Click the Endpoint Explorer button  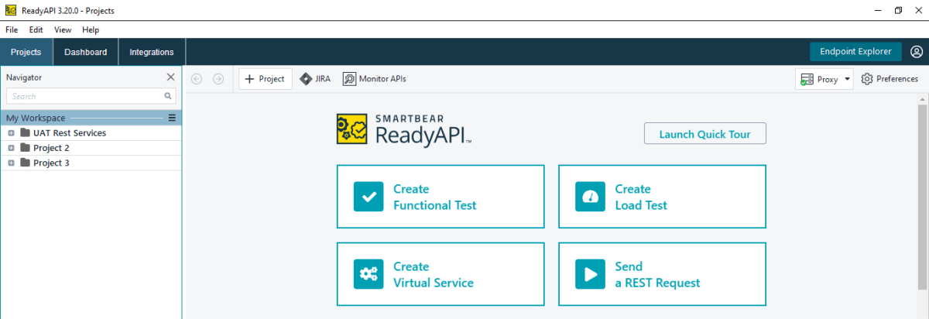pos(855,52)
